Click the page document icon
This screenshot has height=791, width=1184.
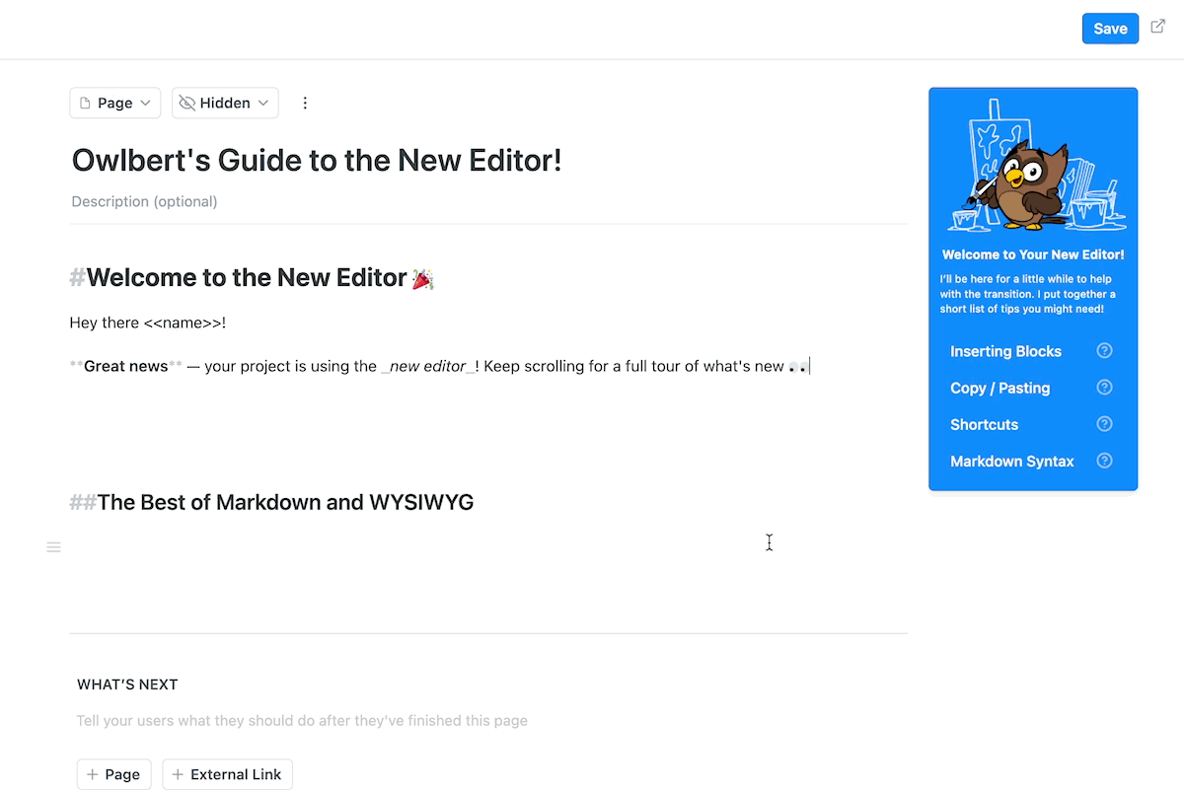(x=86, y=103)
